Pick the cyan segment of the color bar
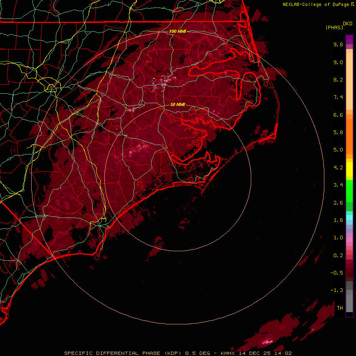Image resolution: width=356 pixels, height=356 pixels. click(x=349, y=218)
